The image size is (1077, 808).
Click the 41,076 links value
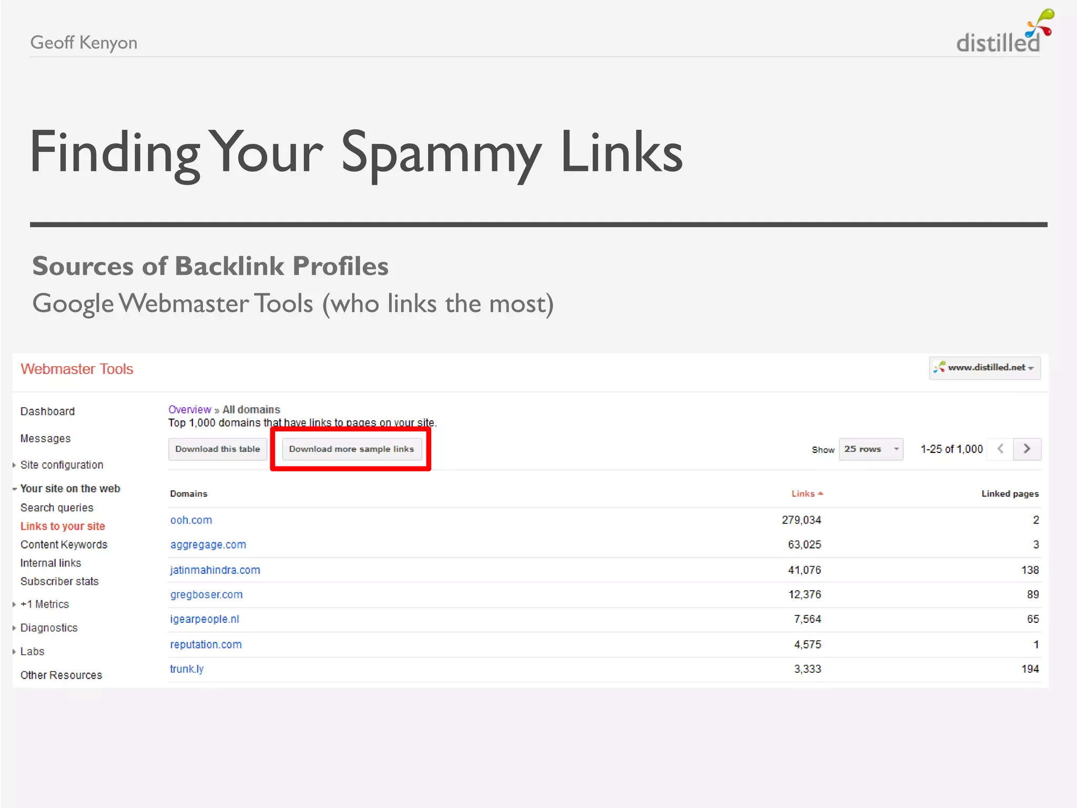(805, 570)
